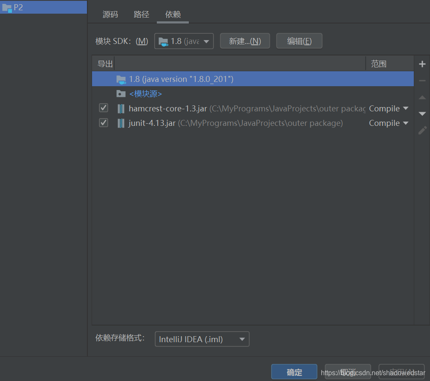The image size is (430, 381).
Task: Click the remove dependency minus icon
Action: point(422,81)
